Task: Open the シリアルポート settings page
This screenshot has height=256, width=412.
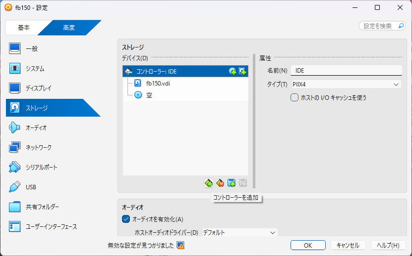Action: (53, 167)
